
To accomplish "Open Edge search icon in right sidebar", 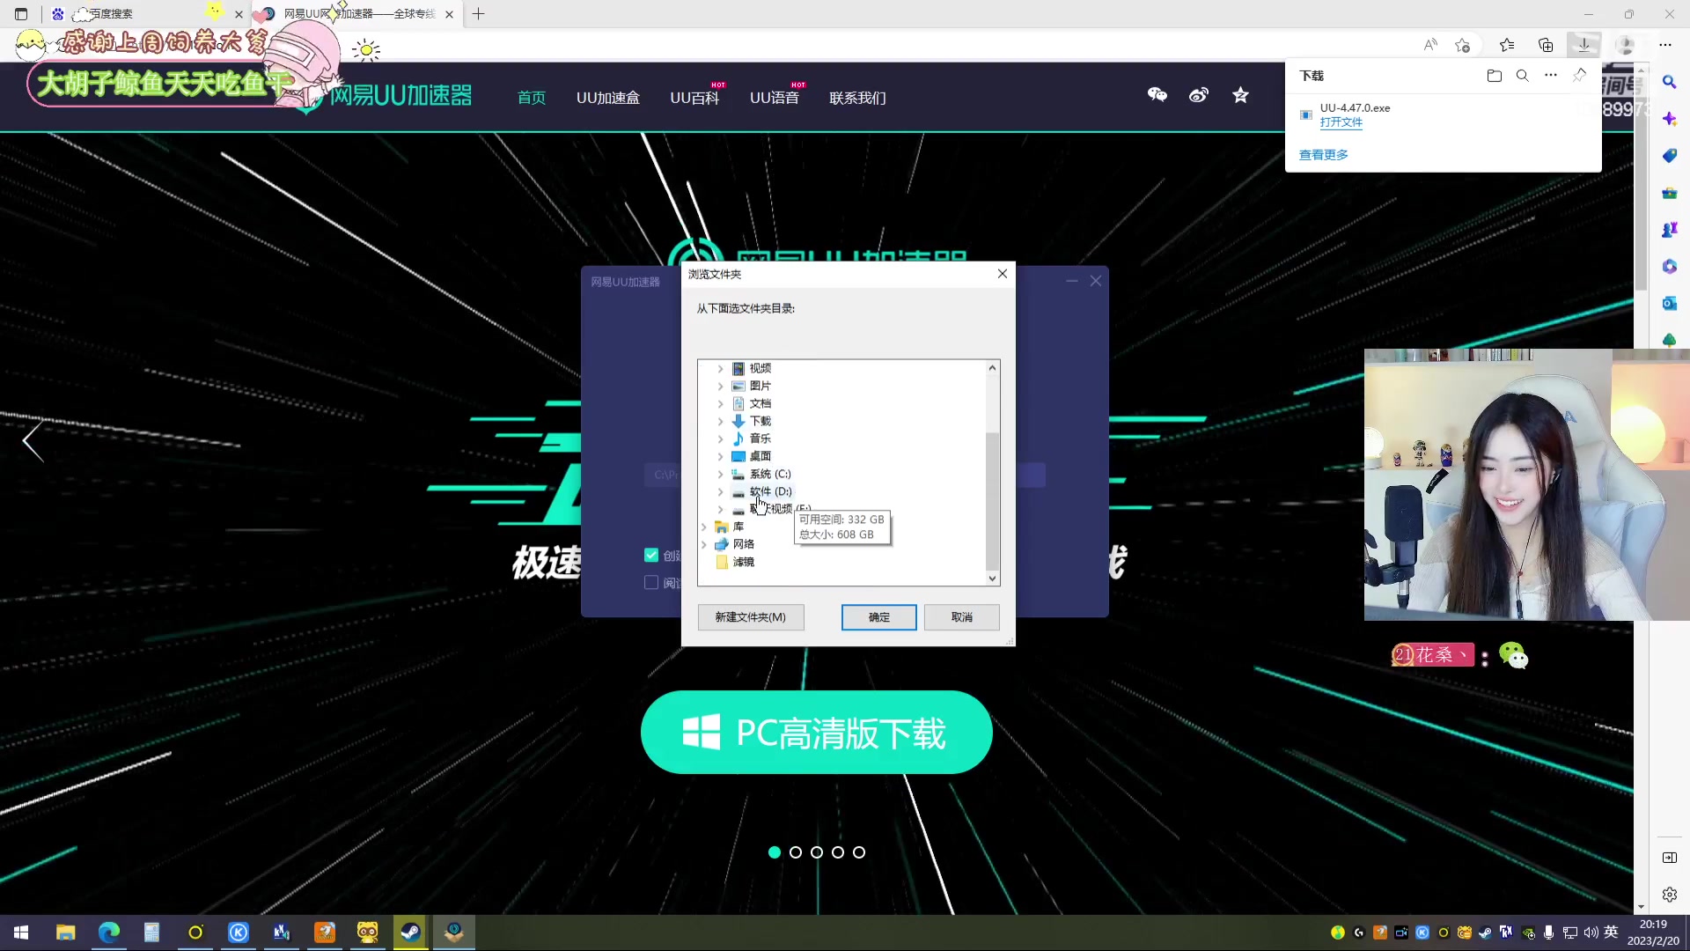I will pos(1669,82).
